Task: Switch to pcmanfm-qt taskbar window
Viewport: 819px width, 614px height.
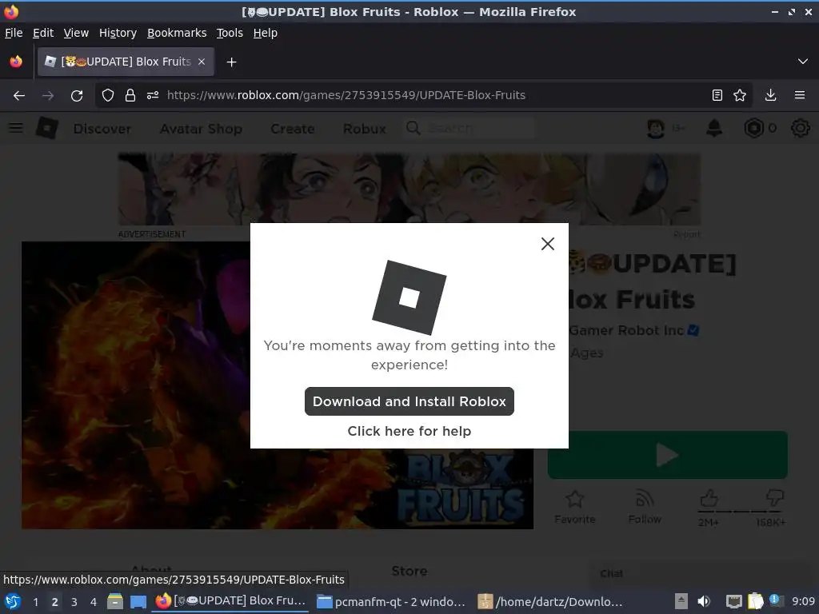Action: [390, 601]
